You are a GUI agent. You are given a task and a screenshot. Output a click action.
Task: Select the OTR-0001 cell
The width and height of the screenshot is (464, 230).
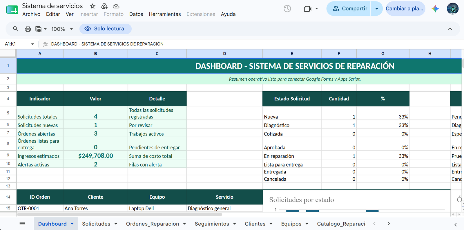[40, 208]
